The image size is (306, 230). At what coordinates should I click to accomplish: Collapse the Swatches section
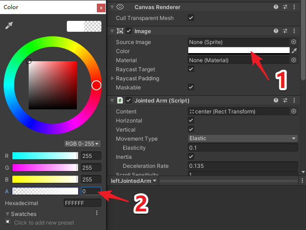[7, 214]
